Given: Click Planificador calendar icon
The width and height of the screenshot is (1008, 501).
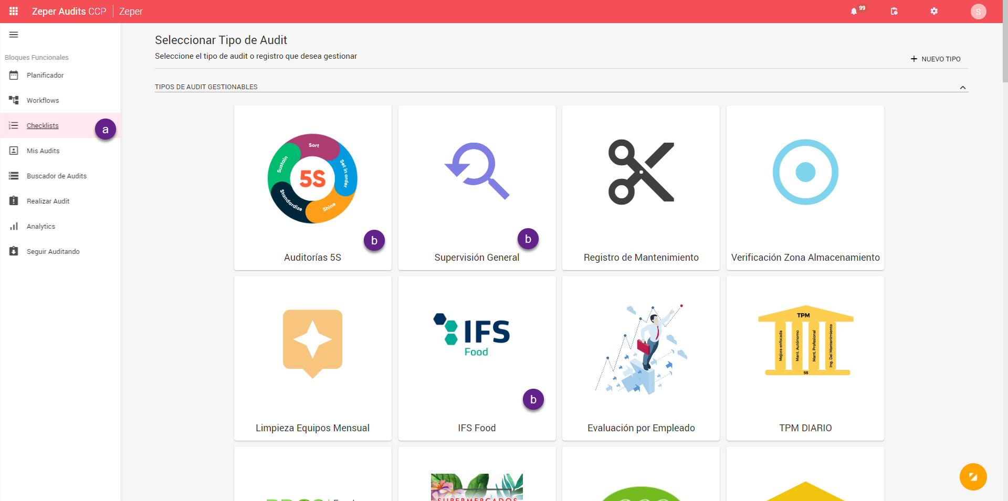Looking at the screenshot, I should [14, 75].
